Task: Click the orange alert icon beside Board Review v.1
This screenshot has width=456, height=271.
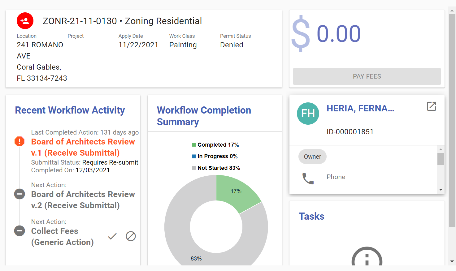Action: click(x=20, y=142)
